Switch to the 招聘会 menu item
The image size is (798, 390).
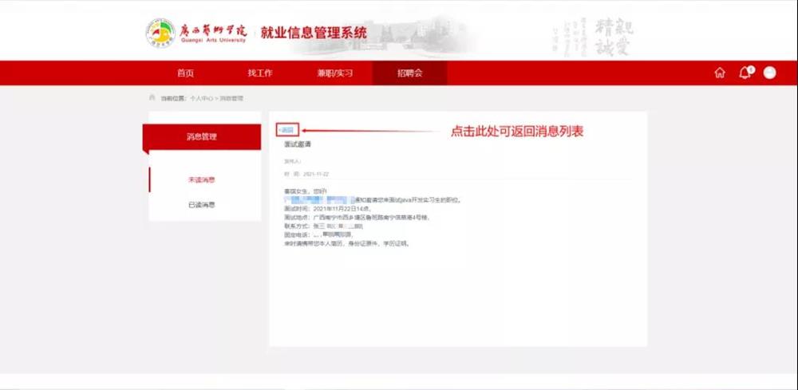[x=409, y=73]
